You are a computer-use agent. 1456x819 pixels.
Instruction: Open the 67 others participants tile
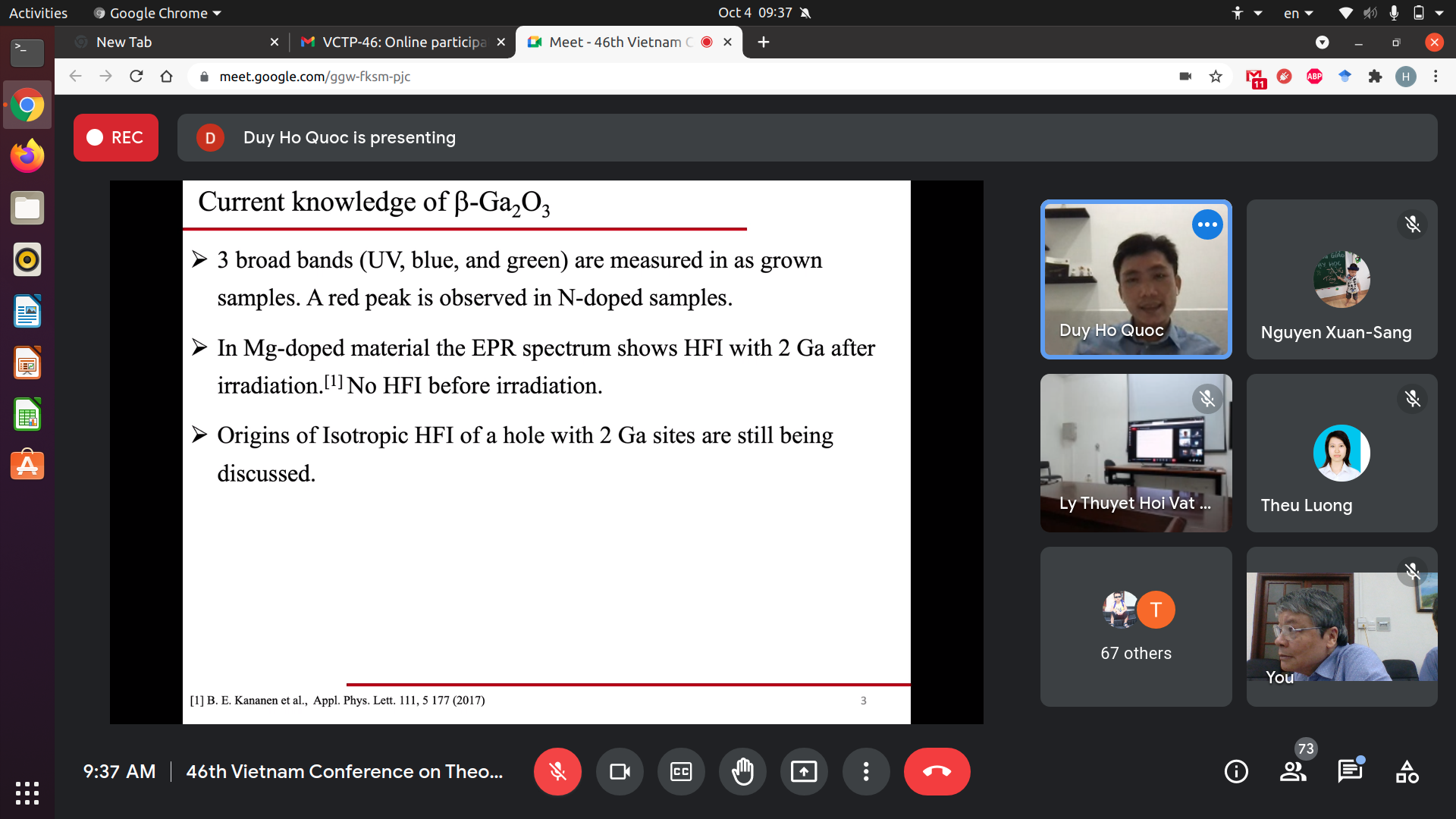[x=1135, y=626]
